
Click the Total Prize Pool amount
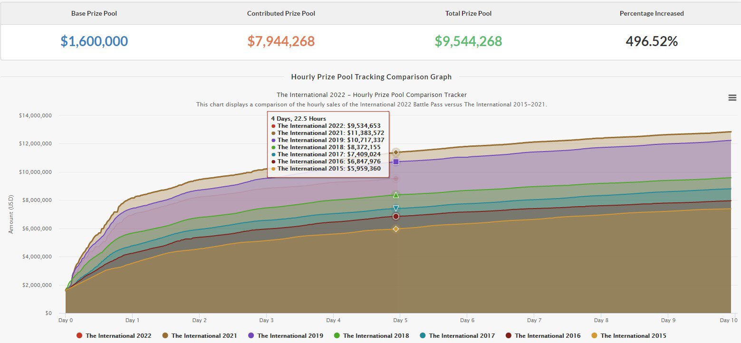[468, 41]
